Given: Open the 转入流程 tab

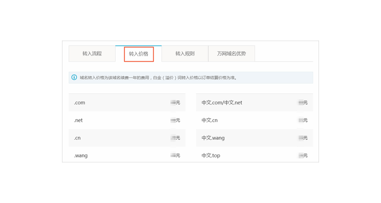Looking at the screenshot, I should tap(92, 54).
